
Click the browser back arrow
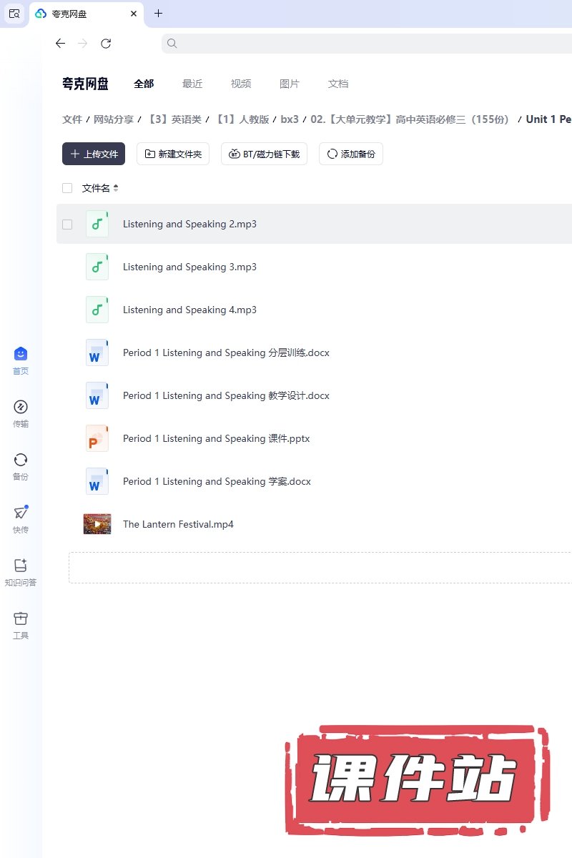click(60, 44)
